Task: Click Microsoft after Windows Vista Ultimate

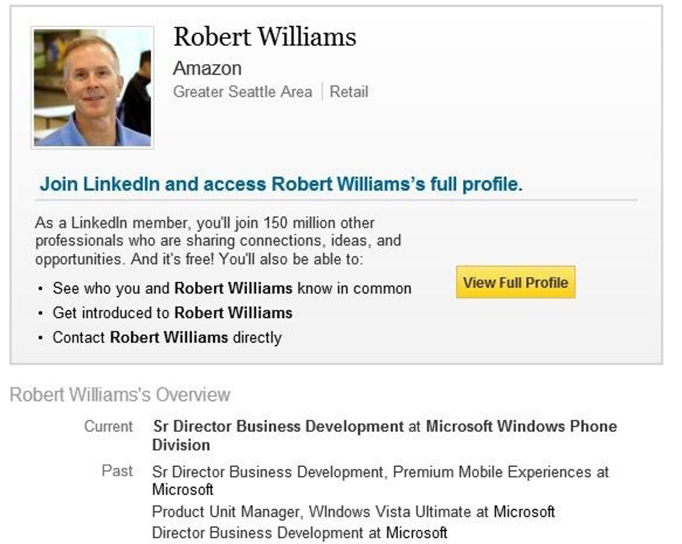Action: tap(523, 512)
